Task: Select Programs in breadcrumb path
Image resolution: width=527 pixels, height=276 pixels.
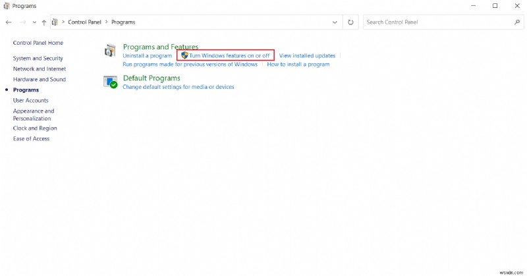Action: pos(123,22)
